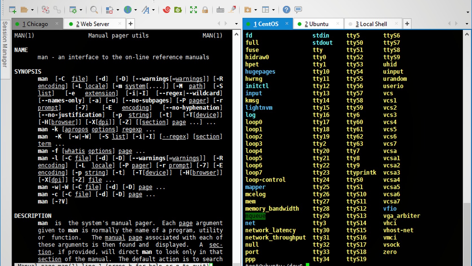Image resolution: width=472 pixels, height=266 pixels.
Task: Click the DESCRIPTION heading in man page
Action: coord(33,216)
